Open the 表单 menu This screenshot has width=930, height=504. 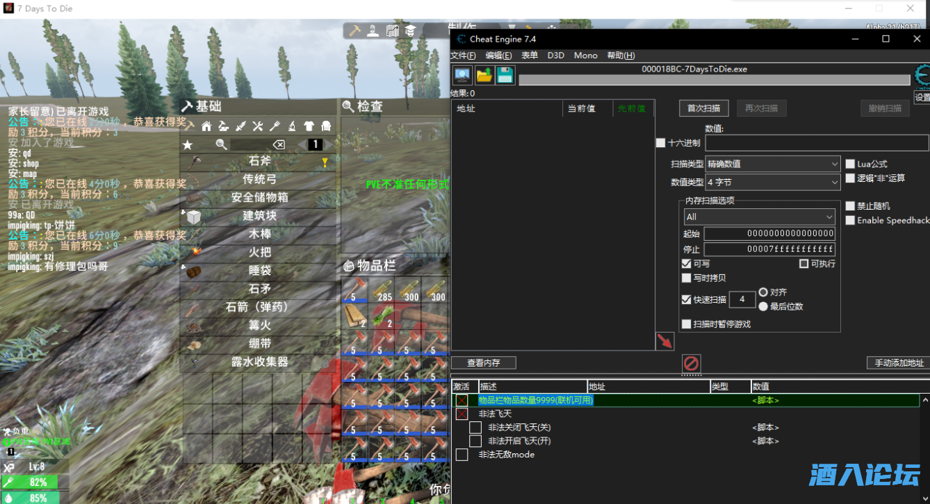[530, 56]
